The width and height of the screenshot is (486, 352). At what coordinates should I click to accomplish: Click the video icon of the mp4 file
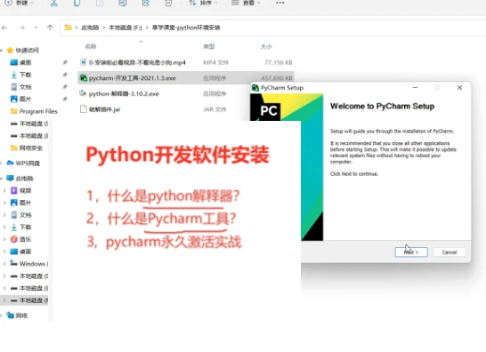(83, 62)
